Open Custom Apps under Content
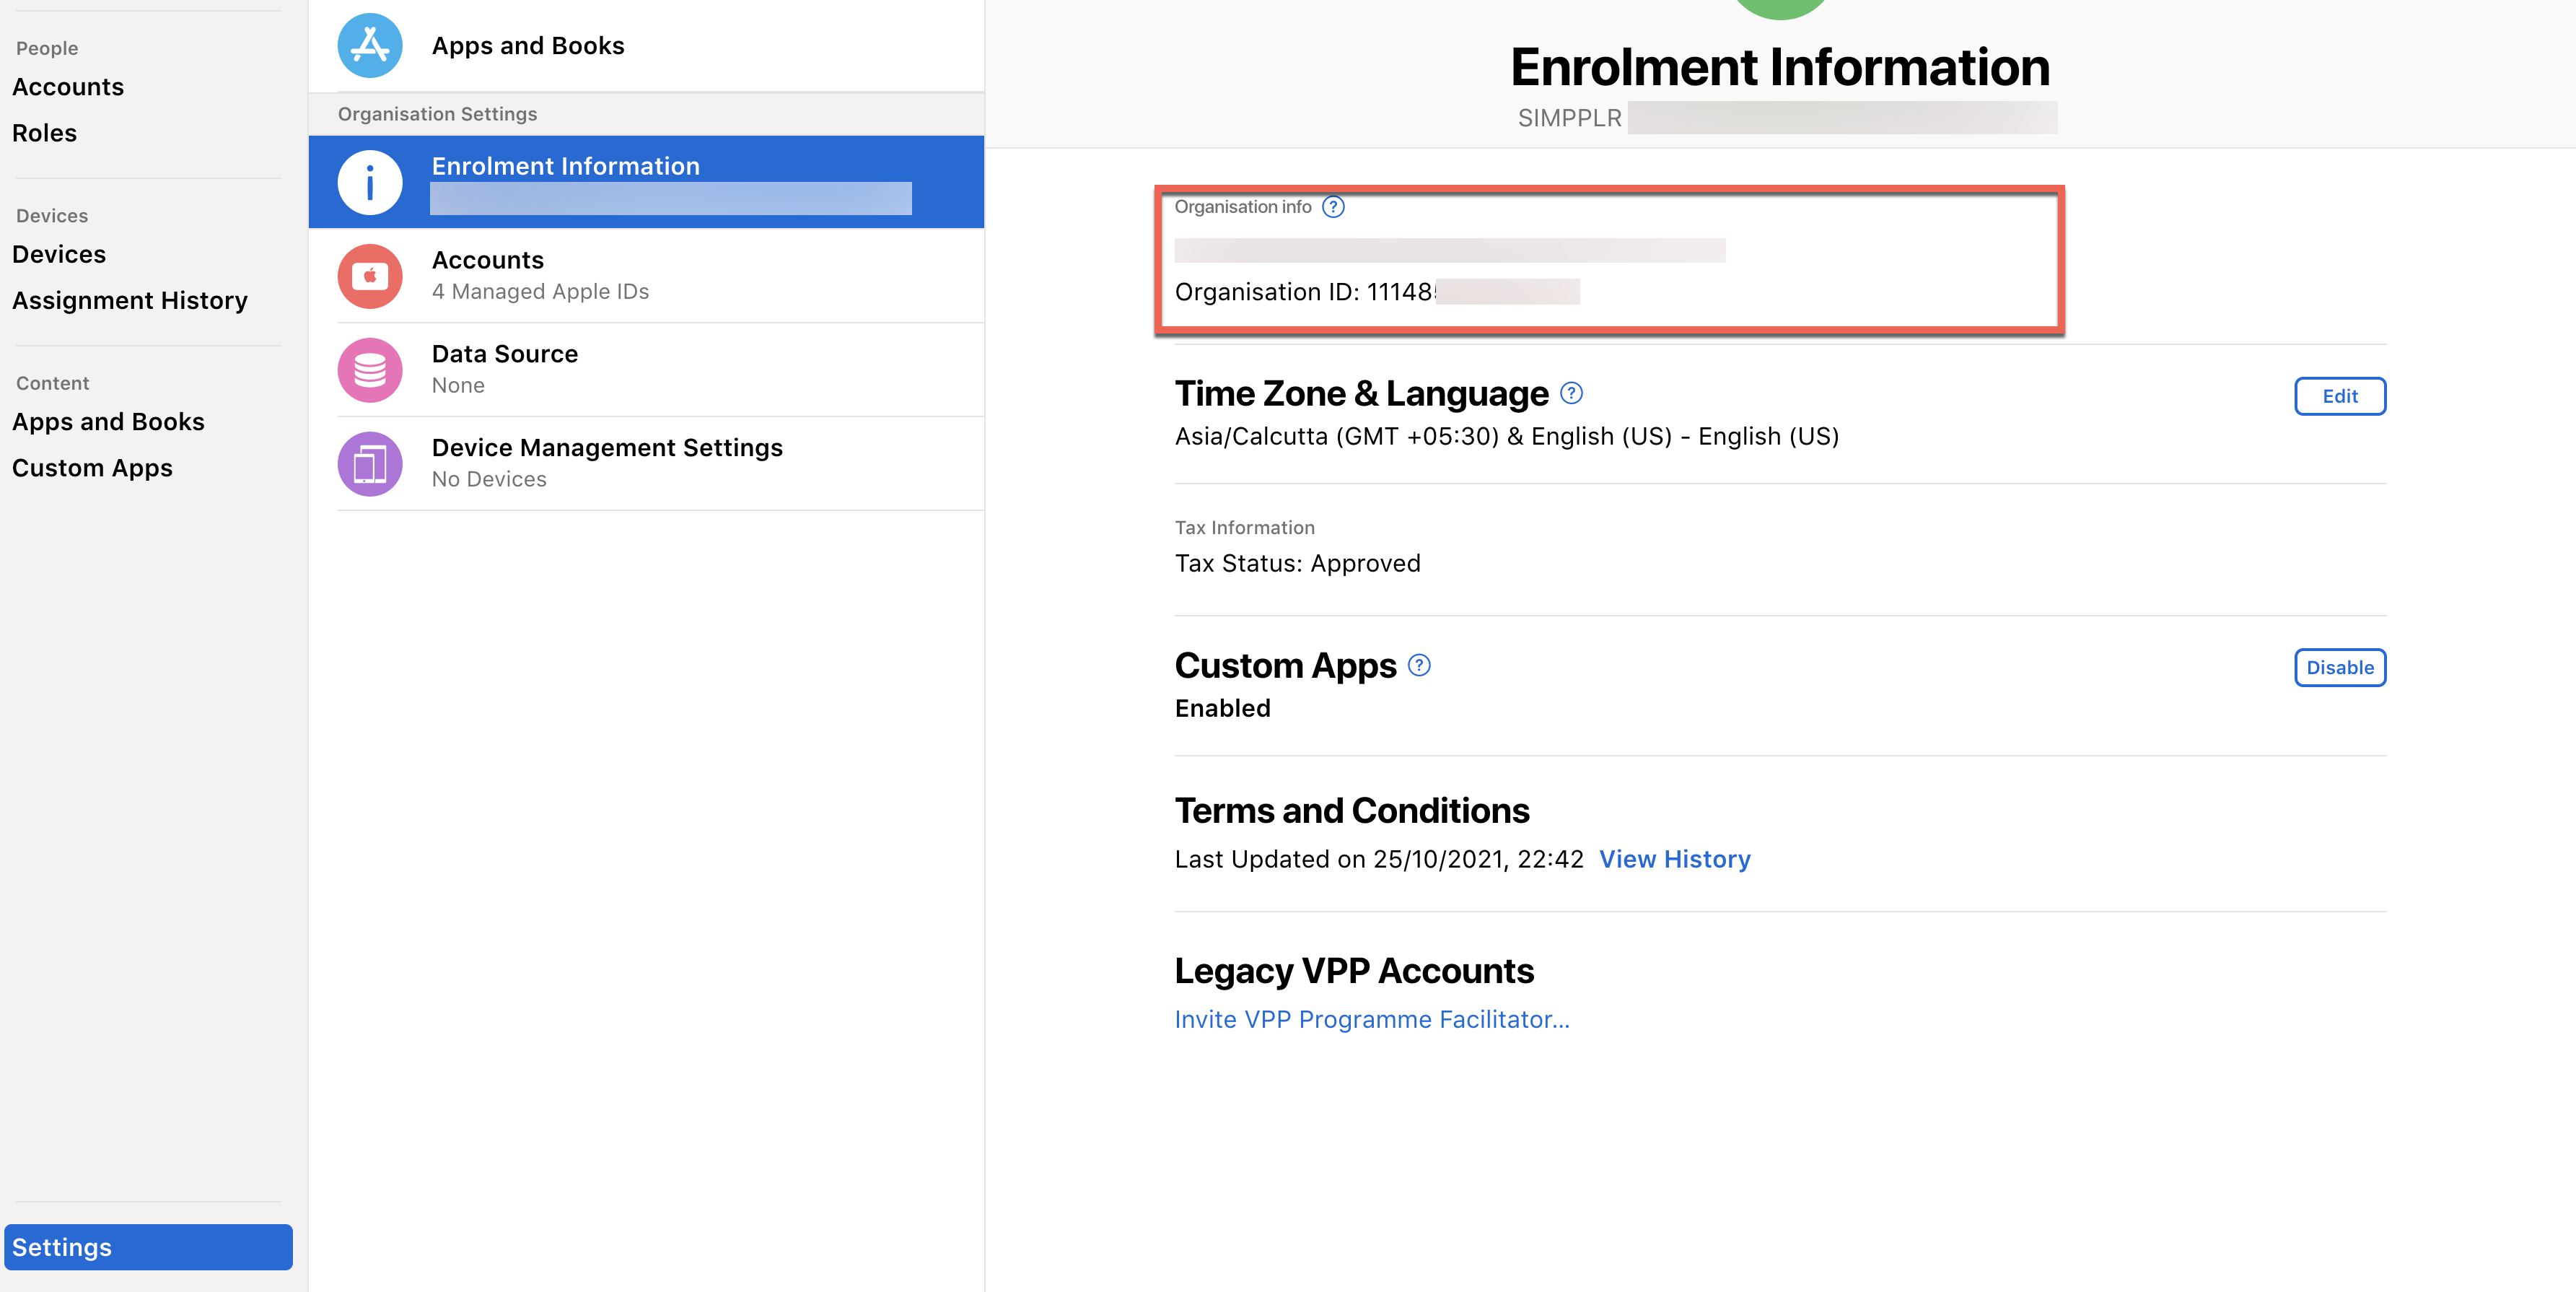Image resolution: width=2576 pixels, height=1292 pixels. coord(92,467)
